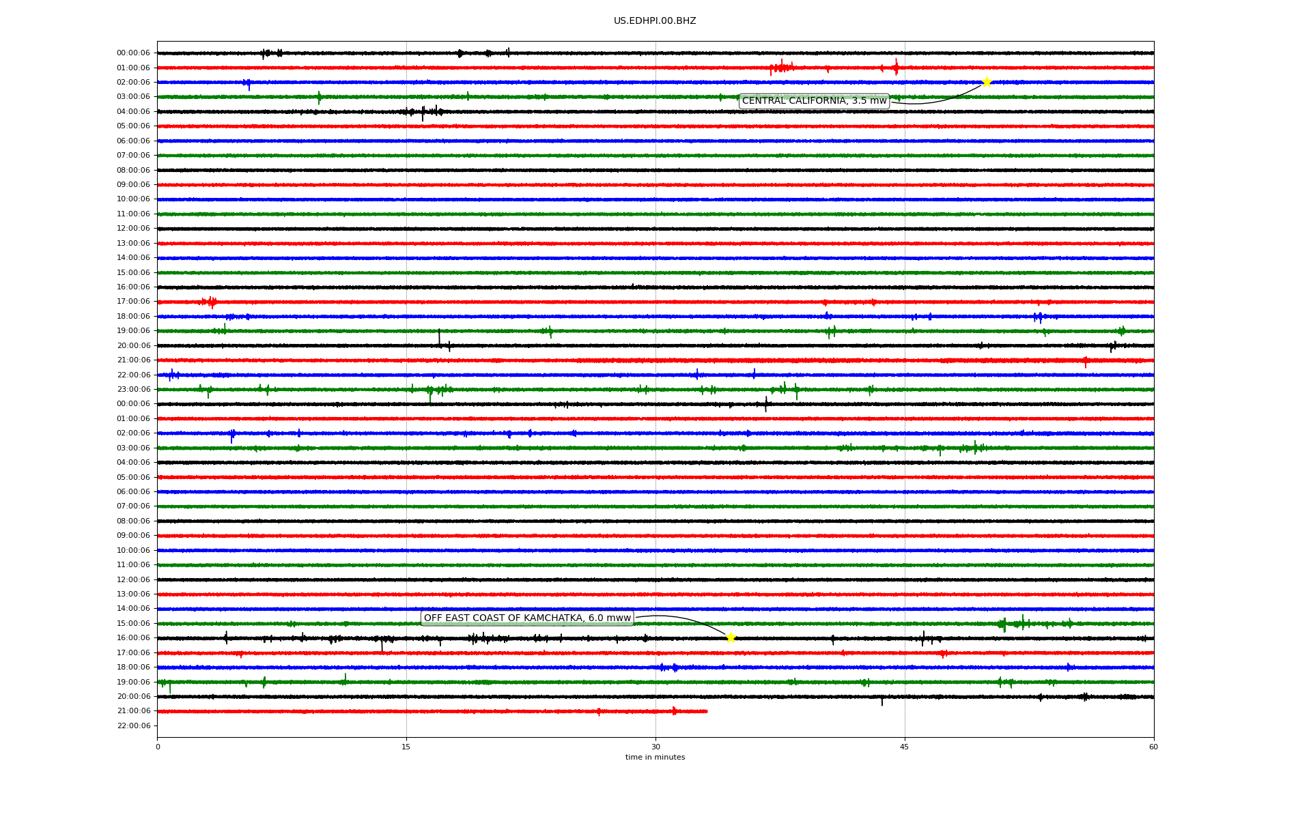Viewport: 1311px width, 819px height.
Task: Click the first 00:00:06 time label
Action: coord(133,53)
